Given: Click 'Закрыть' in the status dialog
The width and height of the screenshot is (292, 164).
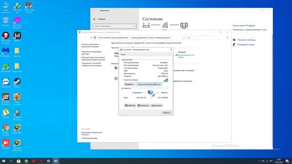Looking at the screenshot, I should (167, 113).
